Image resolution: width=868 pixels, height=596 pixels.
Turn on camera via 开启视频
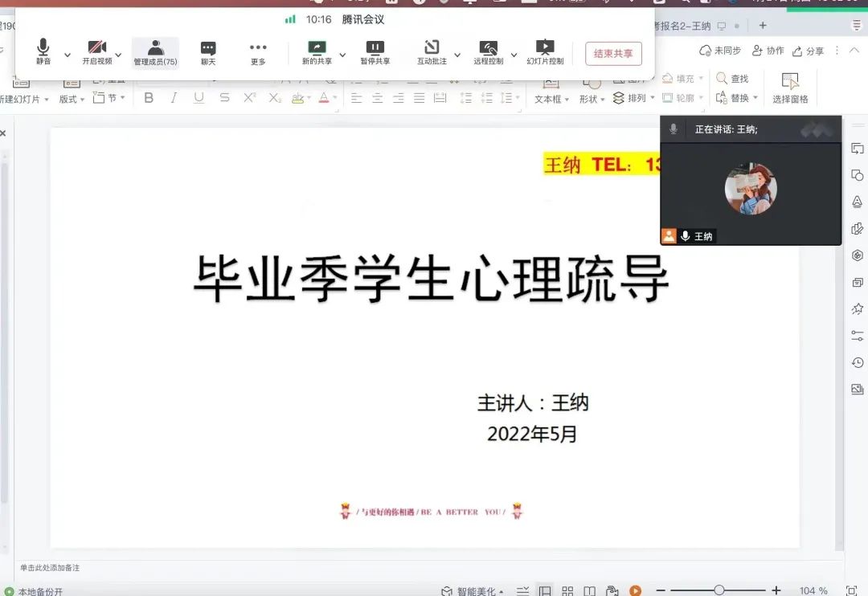tap(97, 53)
